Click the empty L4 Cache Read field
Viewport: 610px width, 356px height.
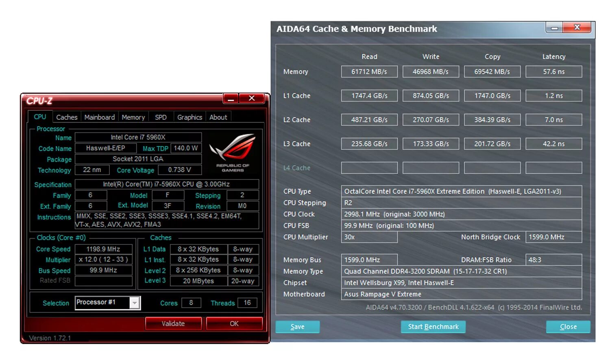pyautogui.click(x=369, y=168)
